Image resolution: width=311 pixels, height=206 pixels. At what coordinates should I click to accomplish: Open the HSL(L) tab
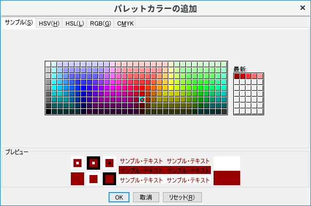[75, 23]
